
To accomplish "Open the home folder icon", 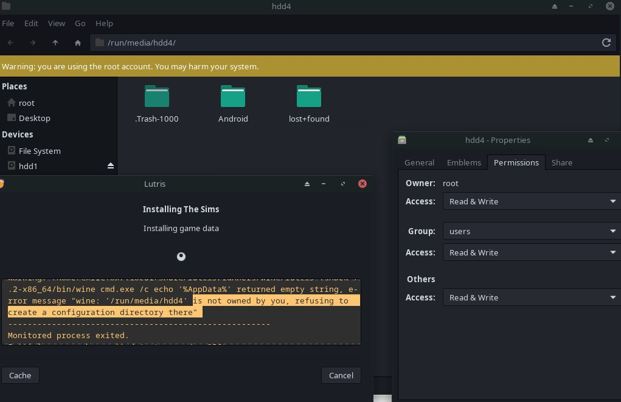I will [77, 43].
